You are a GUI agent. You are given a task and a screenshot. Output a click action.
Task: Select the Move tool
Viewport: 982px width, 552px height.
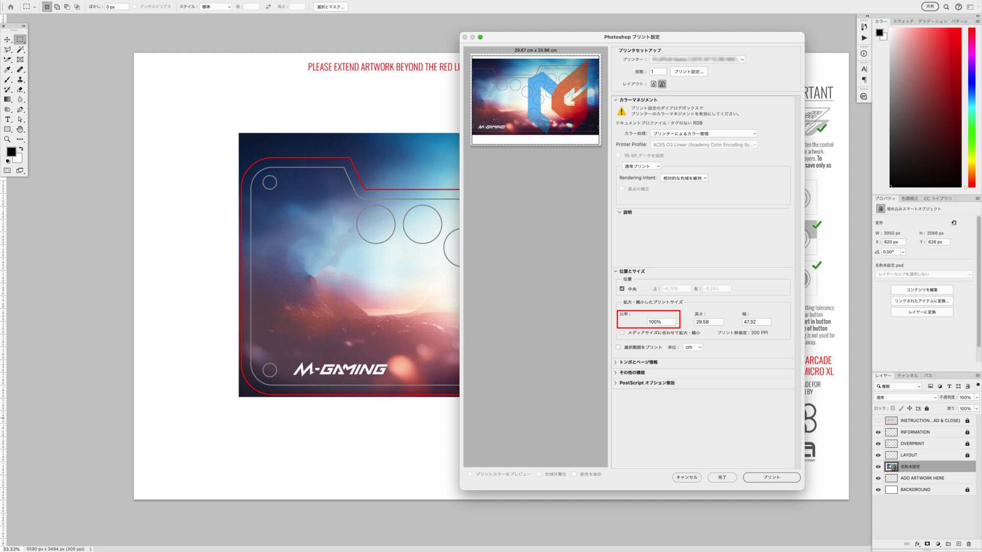click(x=7, y=39)
